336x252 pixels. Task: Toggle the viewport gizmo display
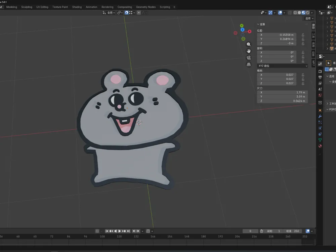click(270, 13)
